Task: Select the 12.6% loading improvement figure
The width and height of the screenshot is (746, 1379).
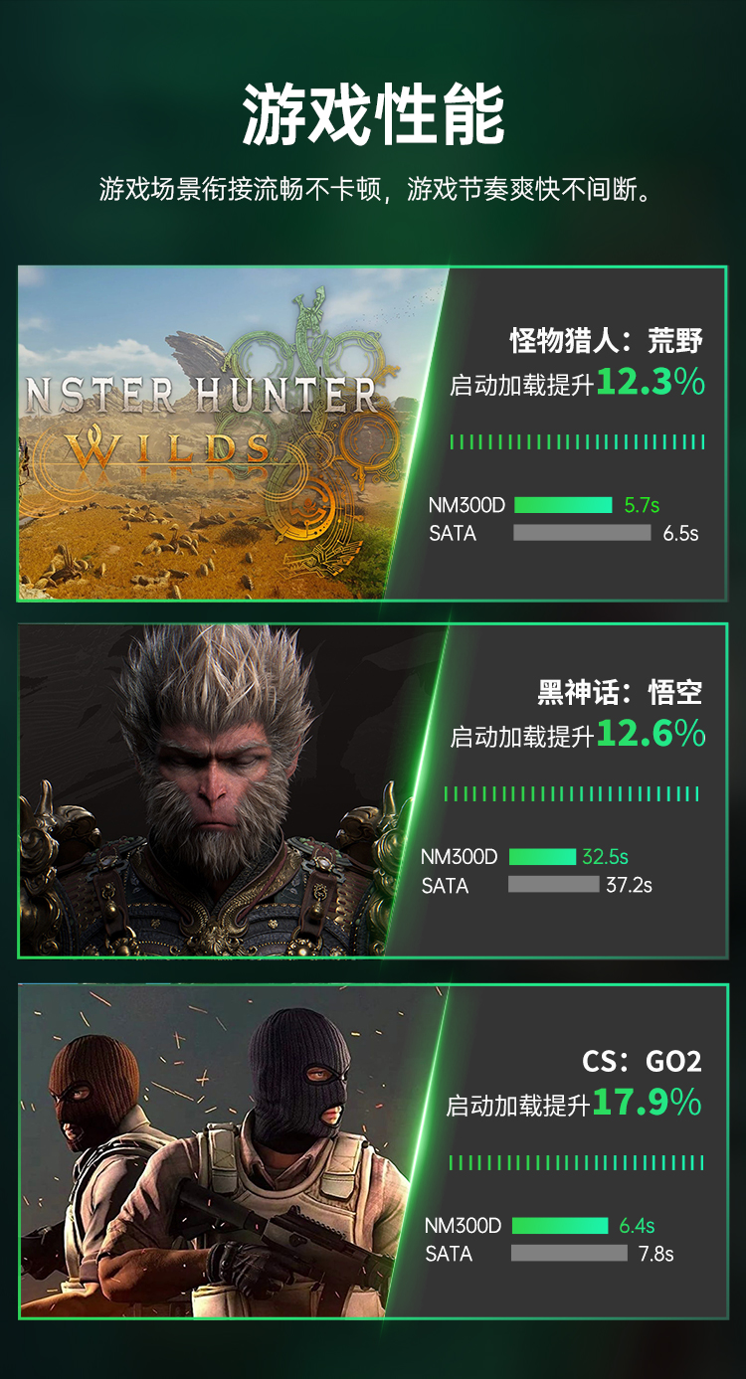Action: click(651, 734)
